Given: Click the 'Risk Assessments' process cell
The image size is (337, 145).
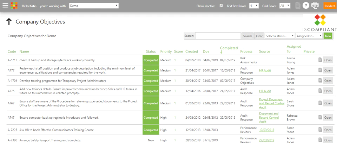Looking at the screenshot, I should coord(249,60).
